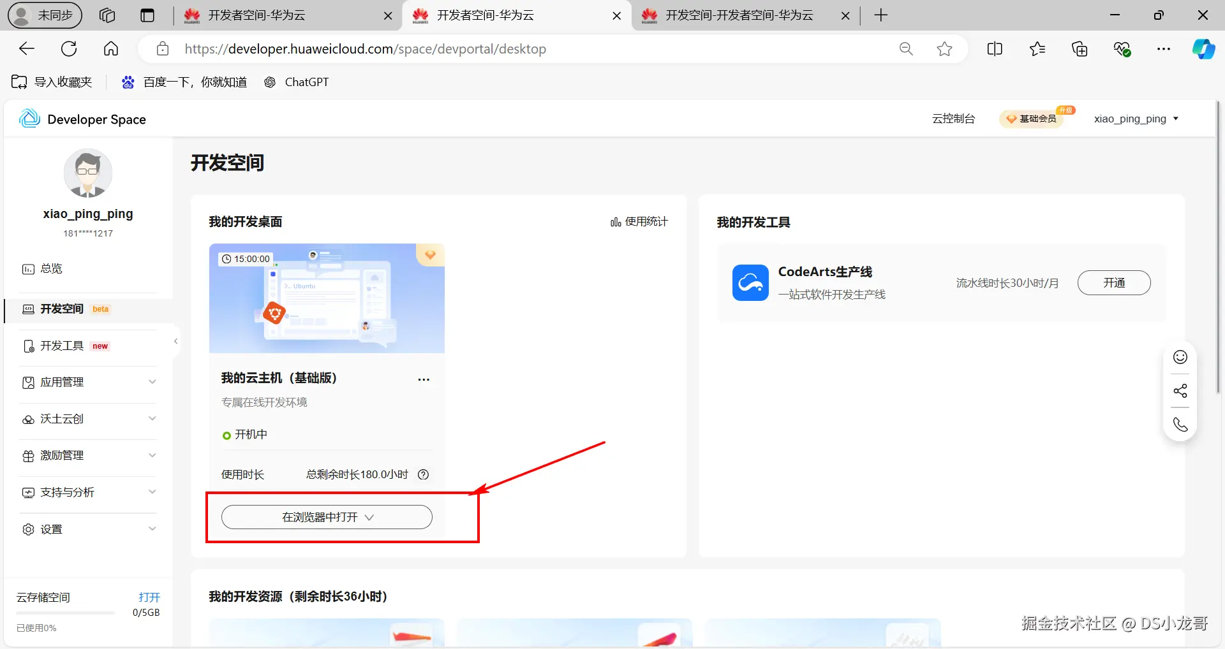Select 开发空间 beta in sidebar
Image resolution: width=1225 pixels, height=649 pixels.
[x=88, y=309]
